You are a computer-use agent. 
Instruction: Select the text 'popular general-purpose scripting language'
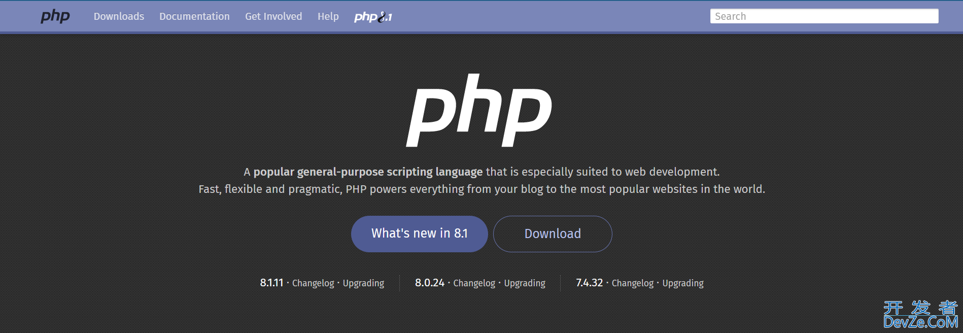click(x=368, y=172)
